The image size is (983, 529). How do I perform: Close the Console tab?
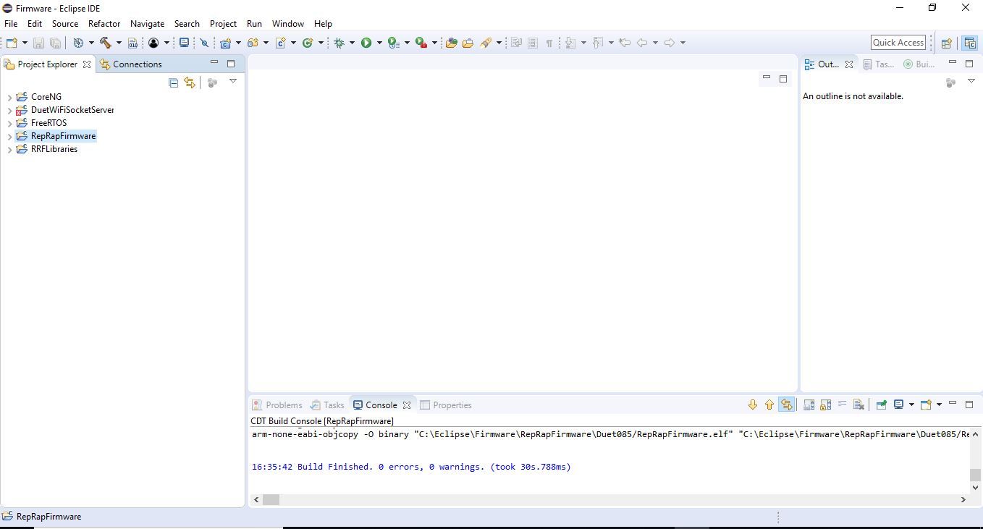click(407, 405)
